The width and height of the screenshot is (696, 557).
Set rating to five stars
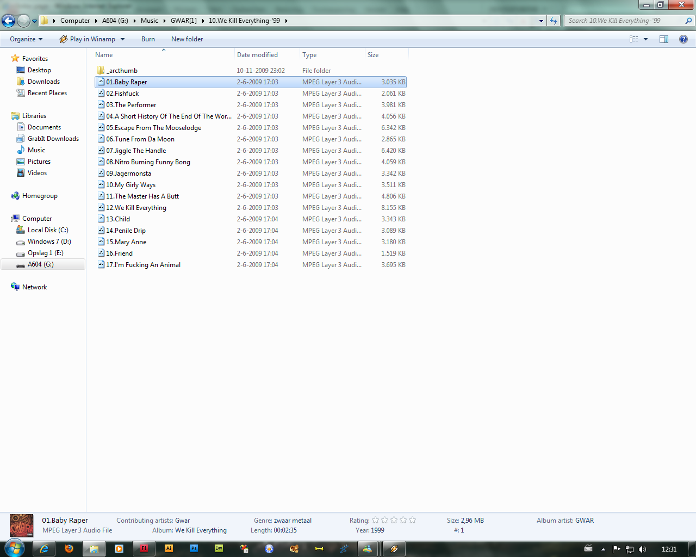pyautogui.click(x=413, y=521)
